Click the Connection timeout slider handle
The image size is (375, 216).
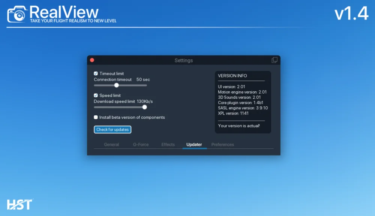[x=117, y=85]
